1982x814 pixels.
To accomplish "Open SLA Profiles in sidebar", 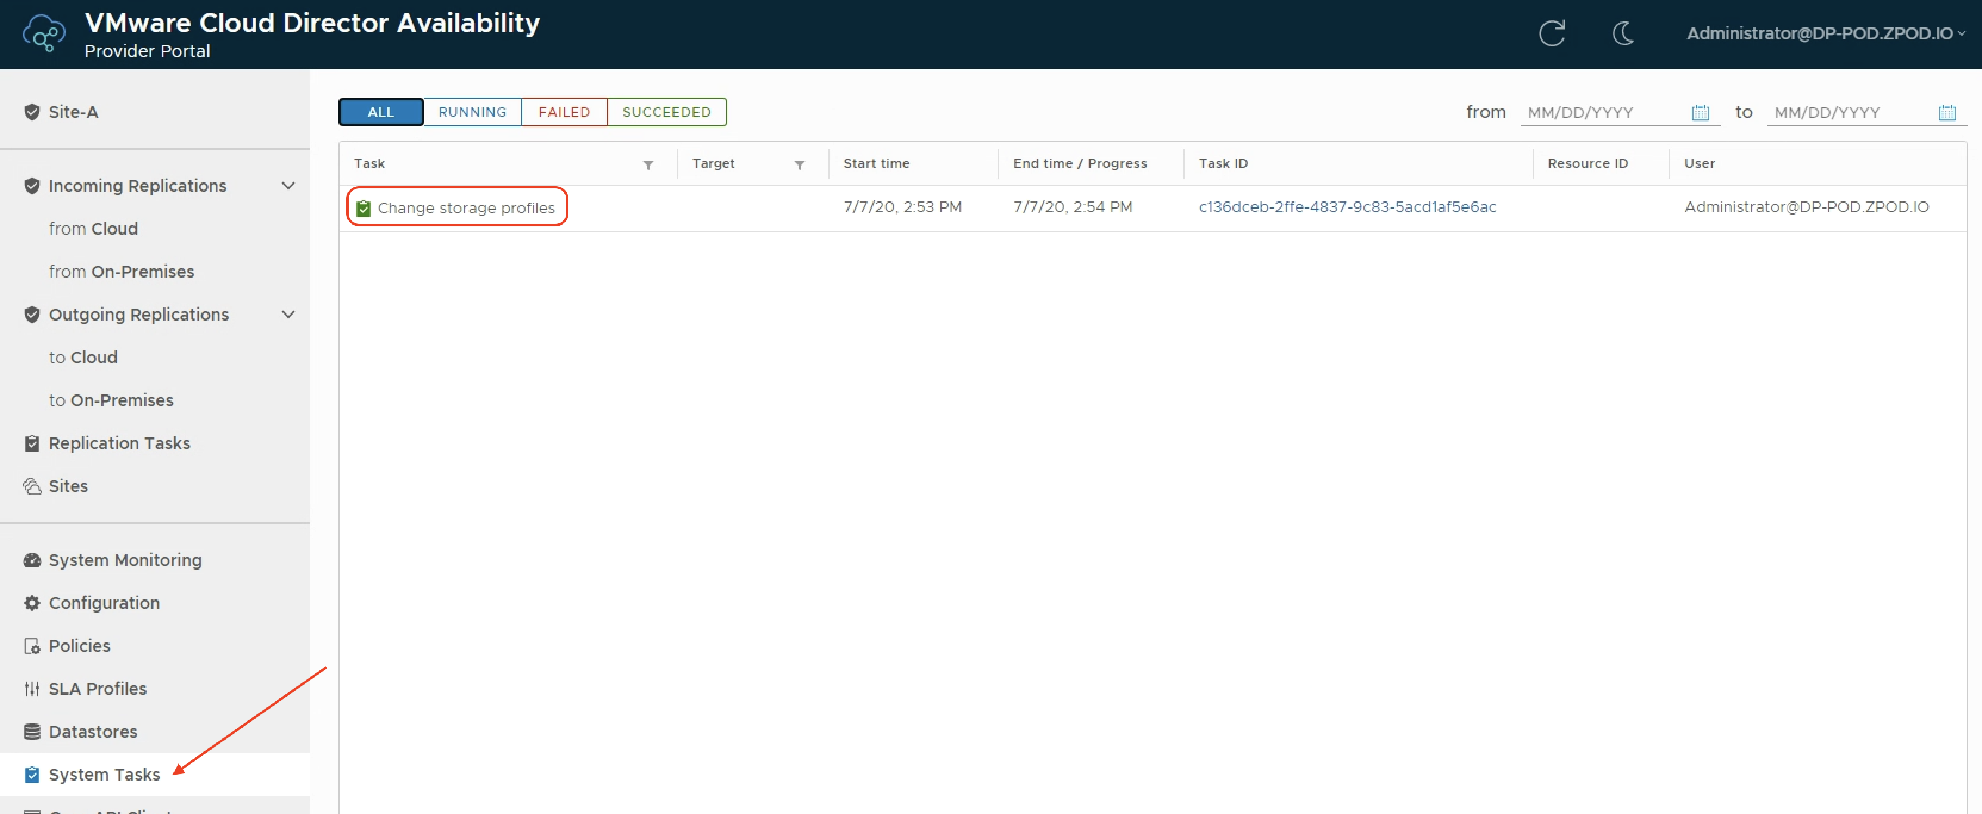I will click(97, 688).
